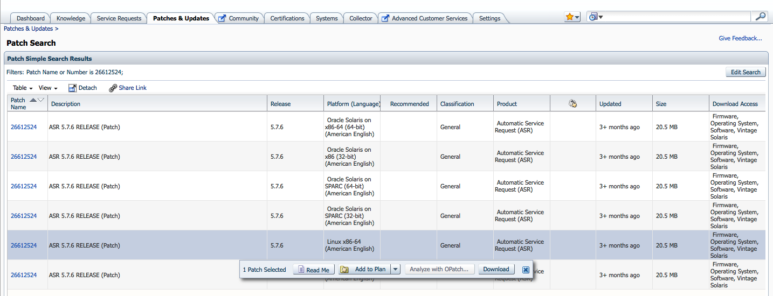Open the favorites star menu
773x296 pixels.
pos(571,17)
